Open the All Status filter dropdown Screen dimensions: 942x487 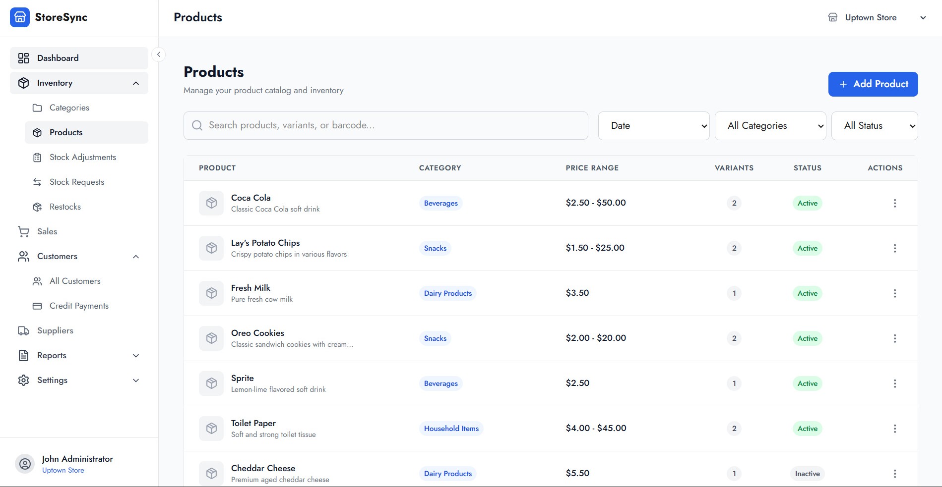point(875,126)
